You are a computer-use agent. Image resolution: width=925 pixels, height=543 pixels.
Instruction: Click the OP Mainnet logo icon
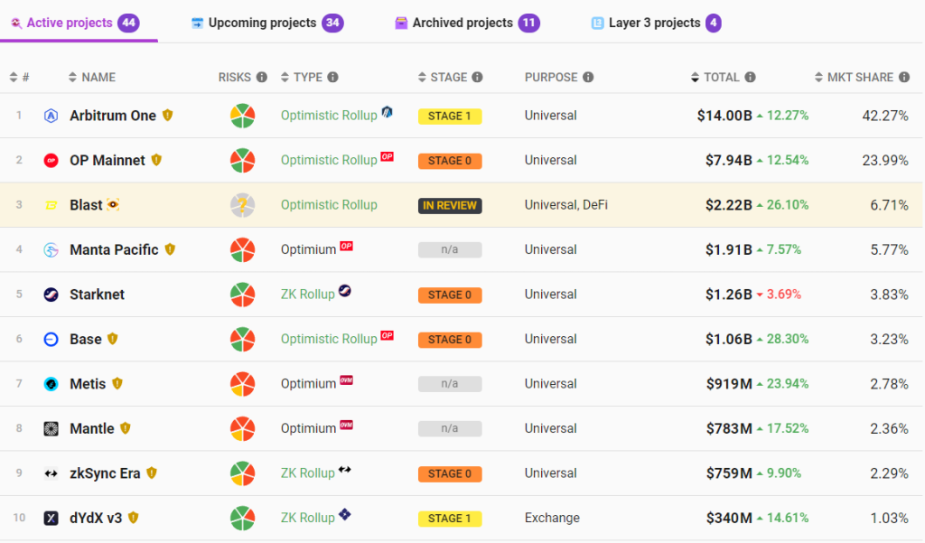click(x=51, y=161)
